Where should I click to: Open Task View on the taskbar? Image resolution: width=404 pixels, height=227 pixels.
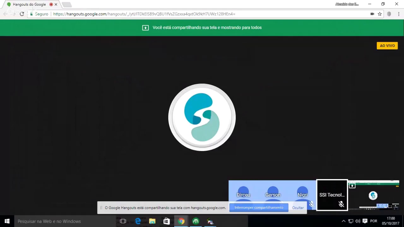123,221
